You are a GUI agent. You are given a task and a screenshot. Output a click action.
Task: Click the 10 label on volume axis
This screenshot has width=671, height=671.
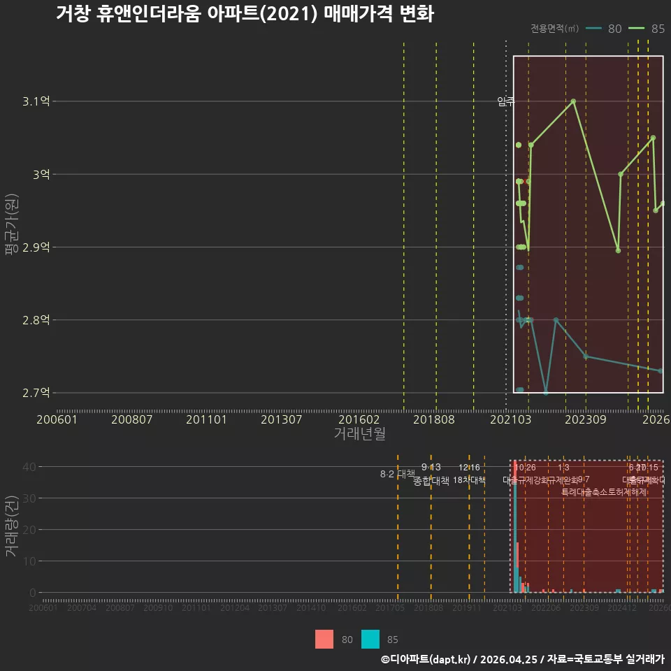pos(29,561)
